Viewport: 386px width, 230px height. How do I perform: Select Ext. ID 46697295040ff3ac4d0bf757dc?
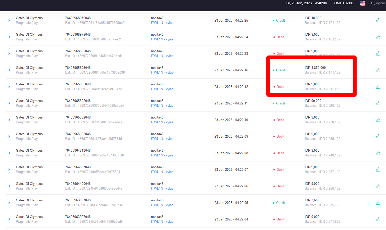click(93, 89)
